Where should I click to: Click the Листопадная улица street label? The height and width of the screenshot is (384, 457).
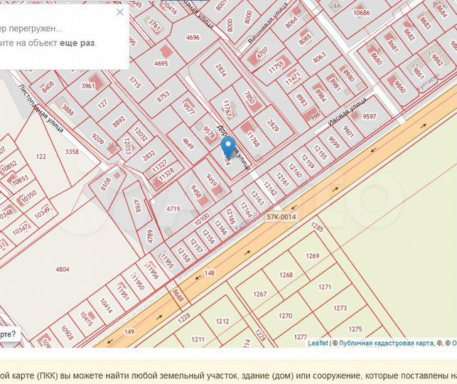click(41, 108)
